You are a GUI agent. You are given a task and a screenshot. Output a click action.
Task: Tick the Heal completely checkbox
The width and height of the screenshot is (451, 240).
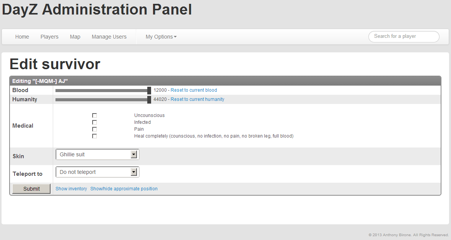click(94, 136)
